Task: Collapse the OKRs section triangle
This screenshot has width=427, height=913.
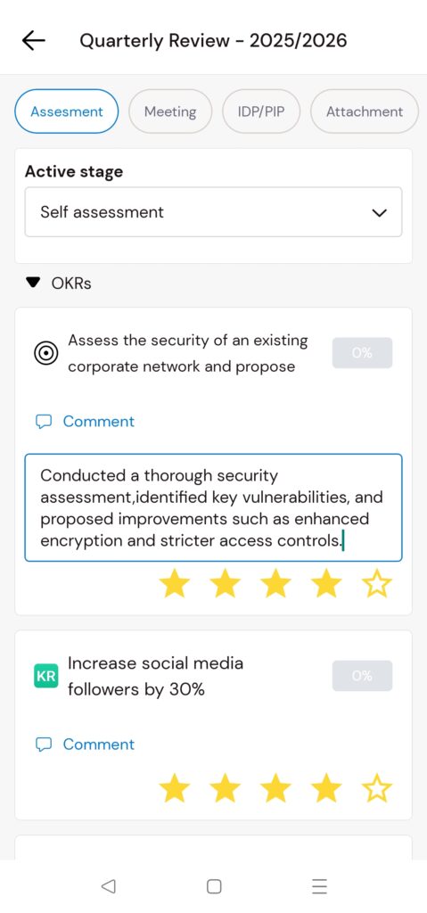Action: point(34,283)
